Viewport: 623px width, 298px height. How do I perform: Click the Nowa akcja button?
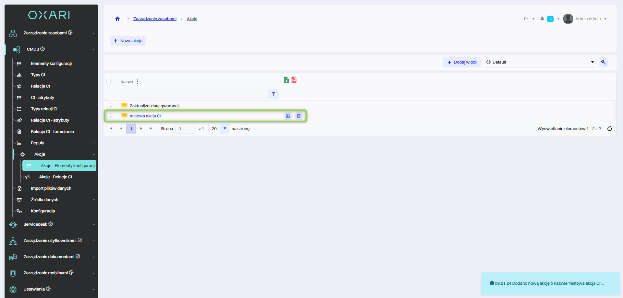click(128, 41)
